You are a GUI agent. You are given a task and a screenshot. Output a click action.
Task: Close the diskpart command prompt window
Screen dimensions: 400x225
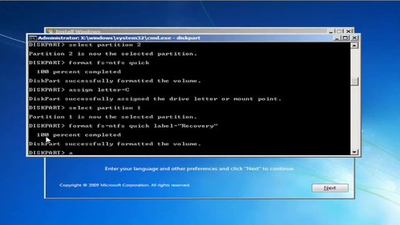pos(354,38)
